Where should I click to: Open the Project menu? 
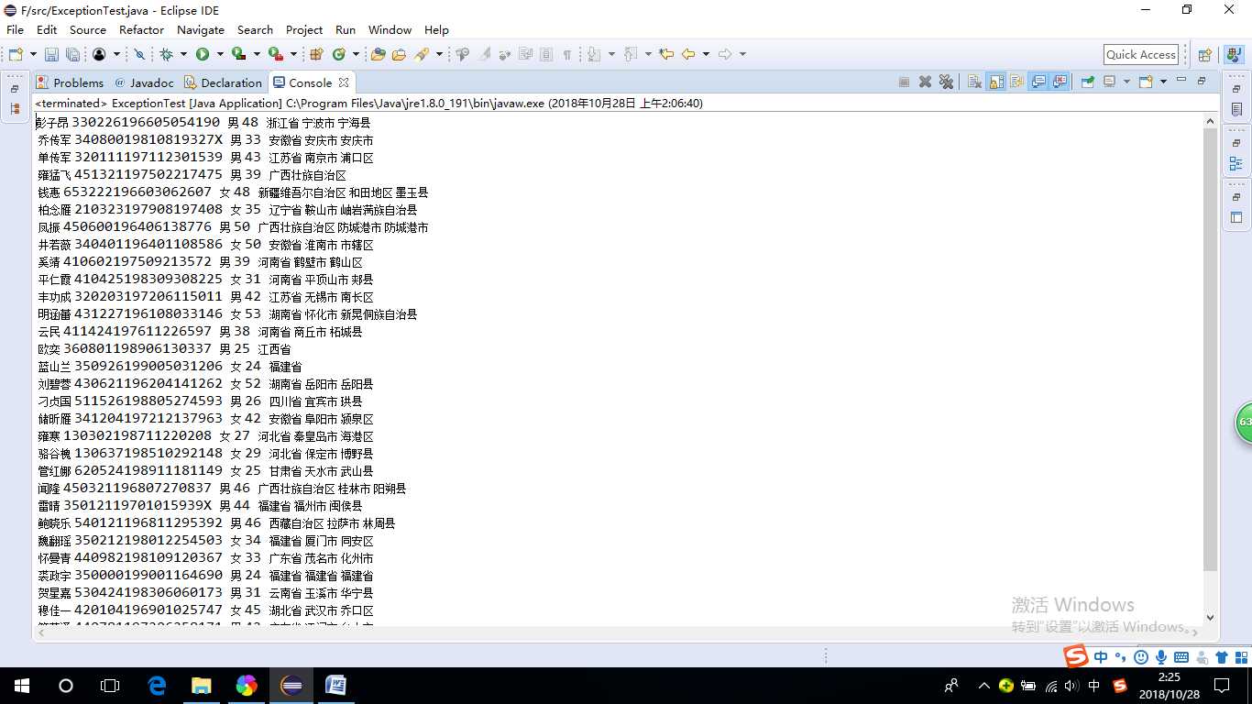pyautogui.click(x=304, y=29)
